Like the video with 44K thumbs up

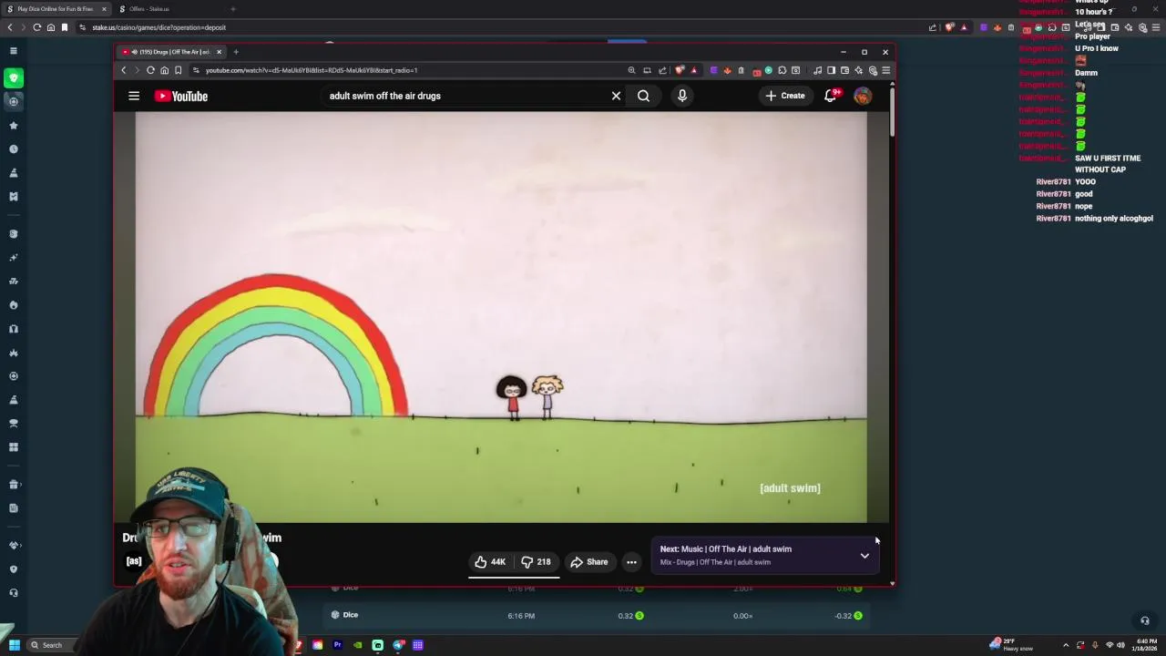click(489, 562)
